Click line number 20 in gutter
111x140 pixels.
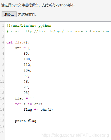(2, 132)
